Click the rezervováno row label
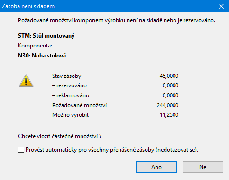This screenshot has width=229, height=180. click(x=70, y=85)
